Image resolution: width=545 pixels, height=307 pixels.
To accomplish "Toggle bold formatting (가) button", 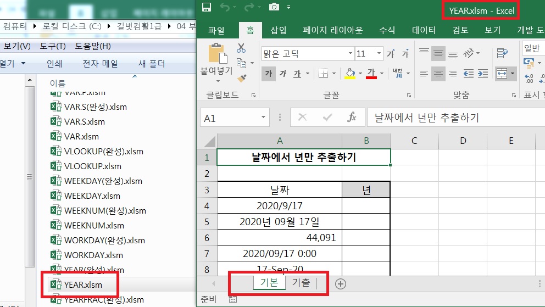I will [269, 73].
